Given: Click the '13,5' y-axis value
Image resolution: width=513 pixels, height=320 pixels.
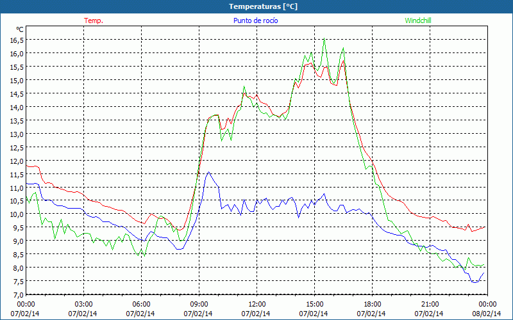Looking at the screenshot, I should pyautogui.click(x=17, y=120).
